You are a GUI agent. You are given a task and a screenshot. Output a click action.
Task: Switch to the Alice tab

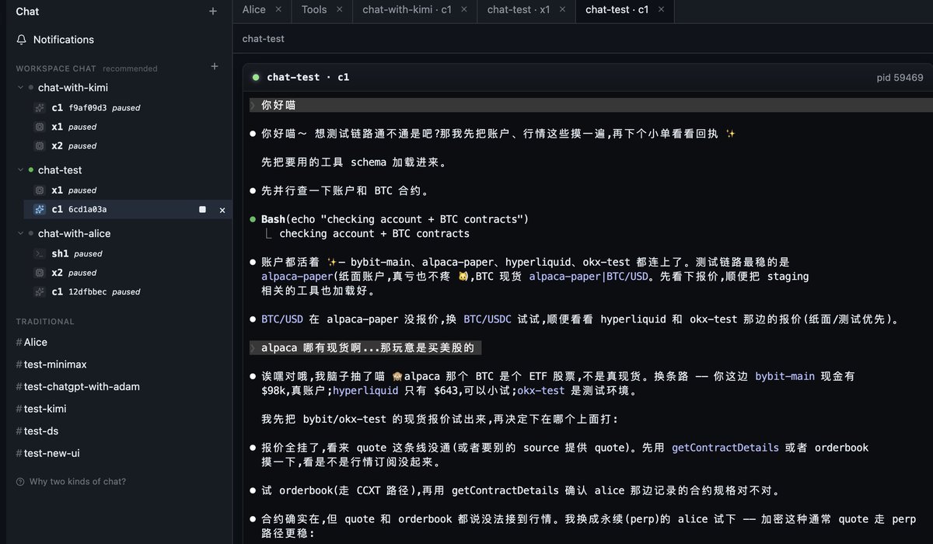254,10
